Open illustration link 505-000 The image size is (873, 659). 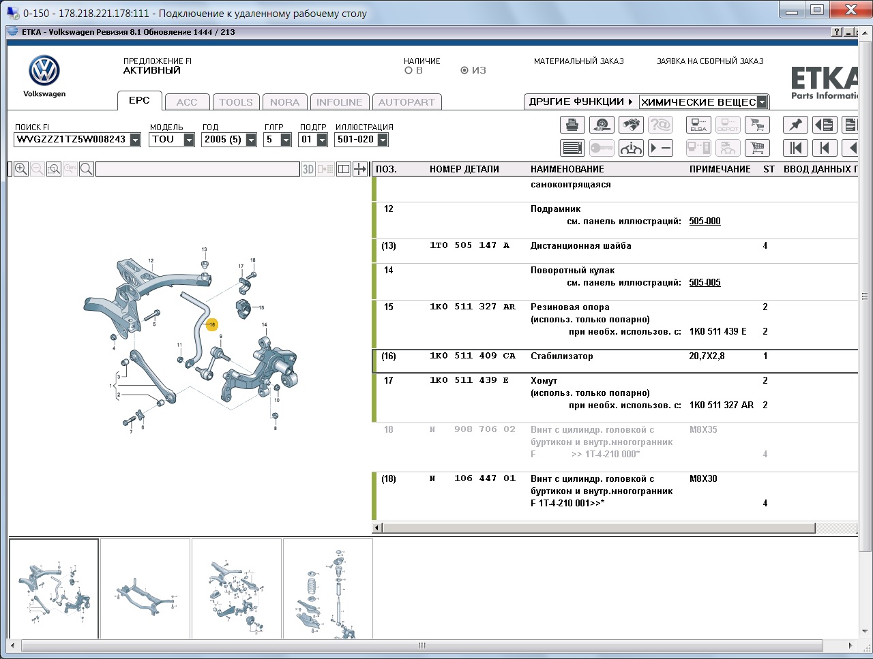[x=705, y=221]
